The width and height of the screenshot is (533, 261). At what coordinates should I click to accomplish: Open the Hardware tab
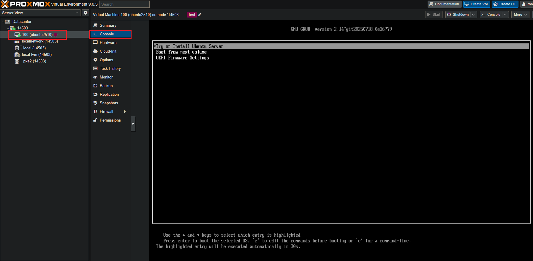pyautogui.click(x=108, y=43)
